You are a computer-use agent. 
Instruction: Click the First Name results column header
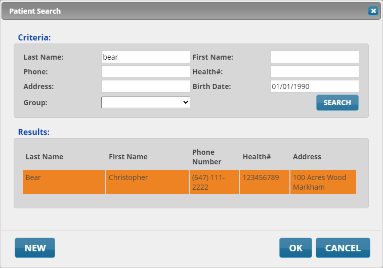(128, 157)
